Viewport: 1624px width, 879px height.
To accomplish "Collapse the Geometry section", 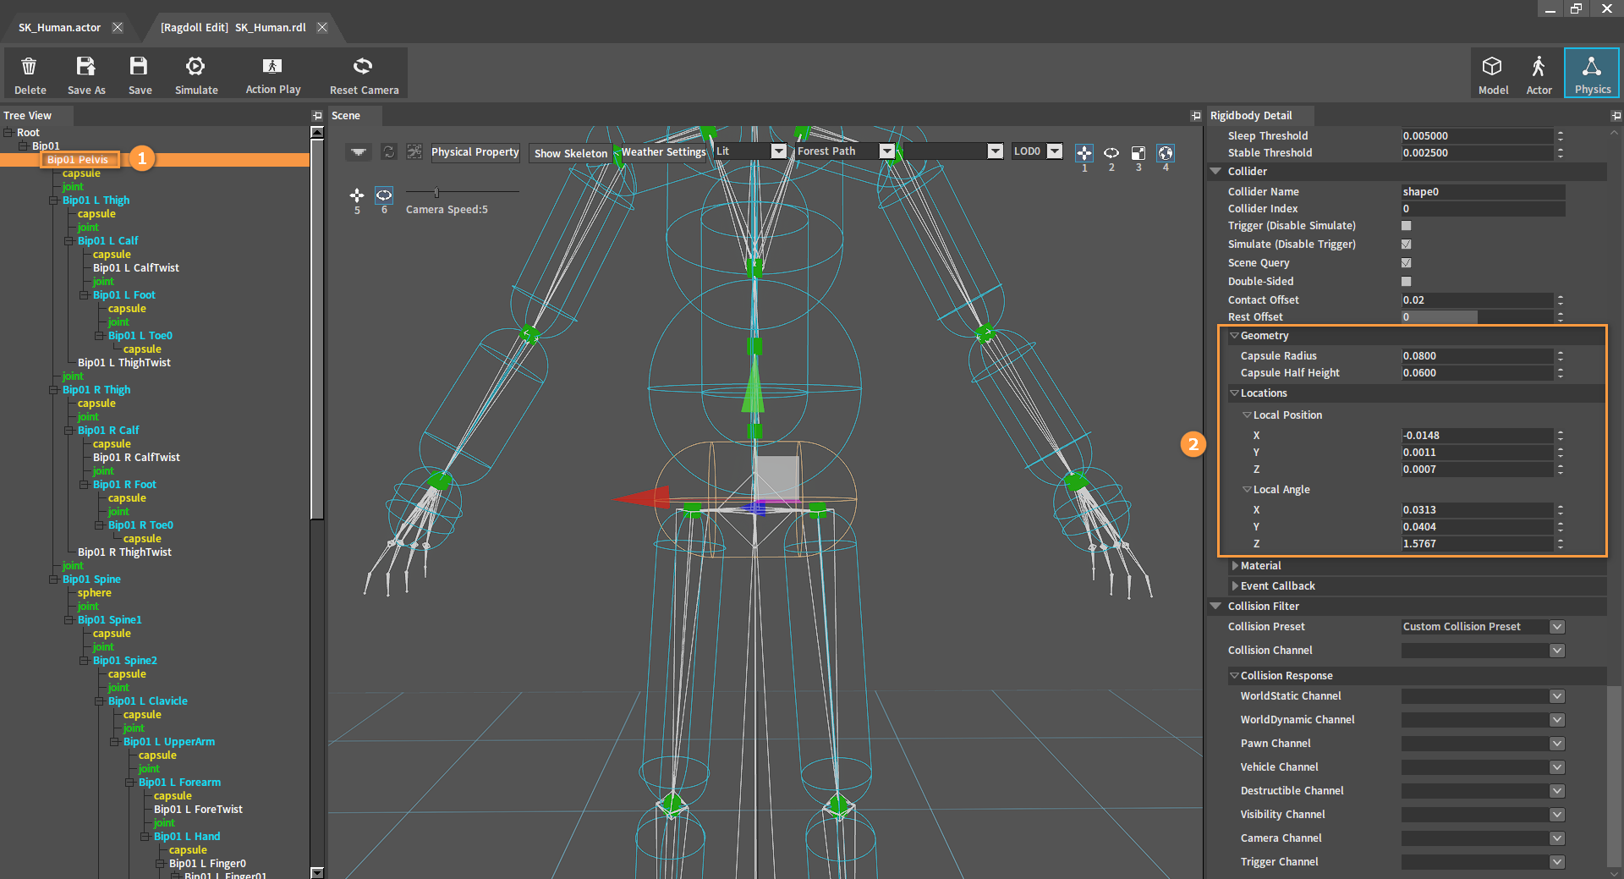I will click(x=1234, y=336).
